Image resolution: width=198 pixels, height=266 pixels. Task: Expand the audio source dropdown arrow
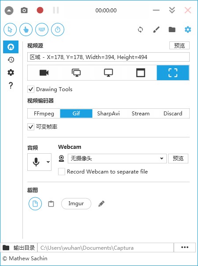48,162
